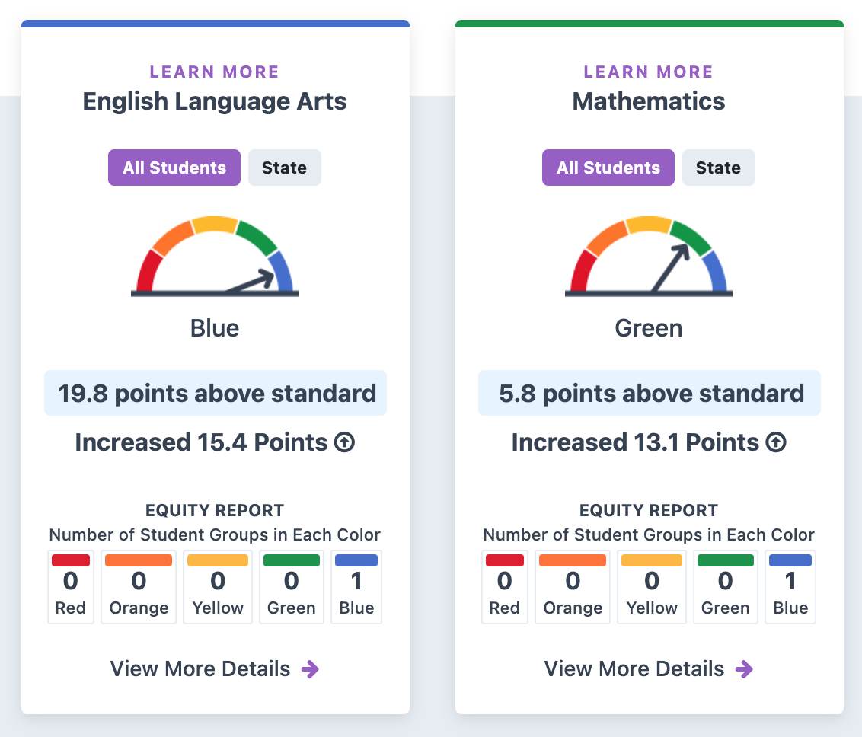Image resolution: width=862 pixels, height=737 pixels.
Task: Click the up-arrow icon beside Increased 15.4 Points
Action: click(345, 442)
